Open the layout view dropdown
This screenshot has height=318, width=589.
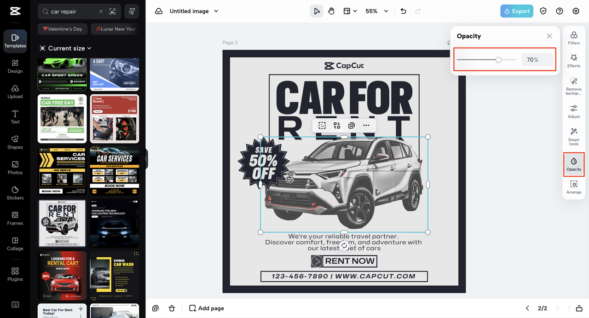click(x=350, y=11)
